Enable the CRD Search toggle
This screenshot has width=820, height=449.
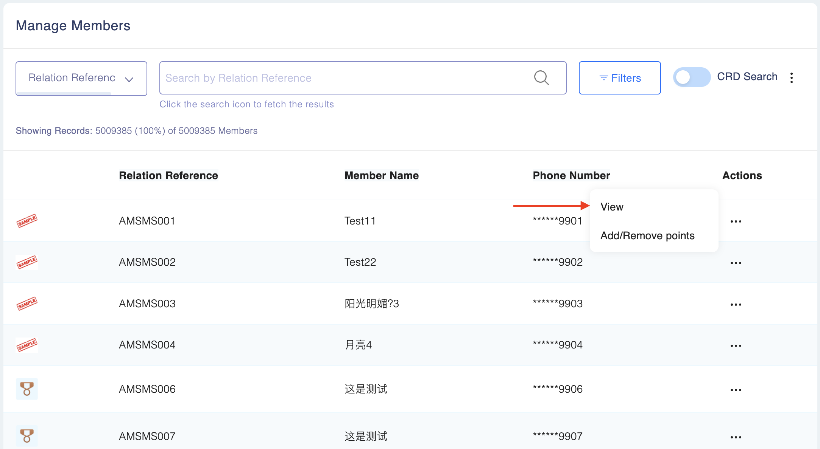tap(691, 77)
